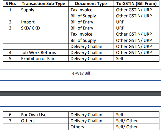Select "Self" in the Exhibition or Fairs row

click(x=120, y=58)
